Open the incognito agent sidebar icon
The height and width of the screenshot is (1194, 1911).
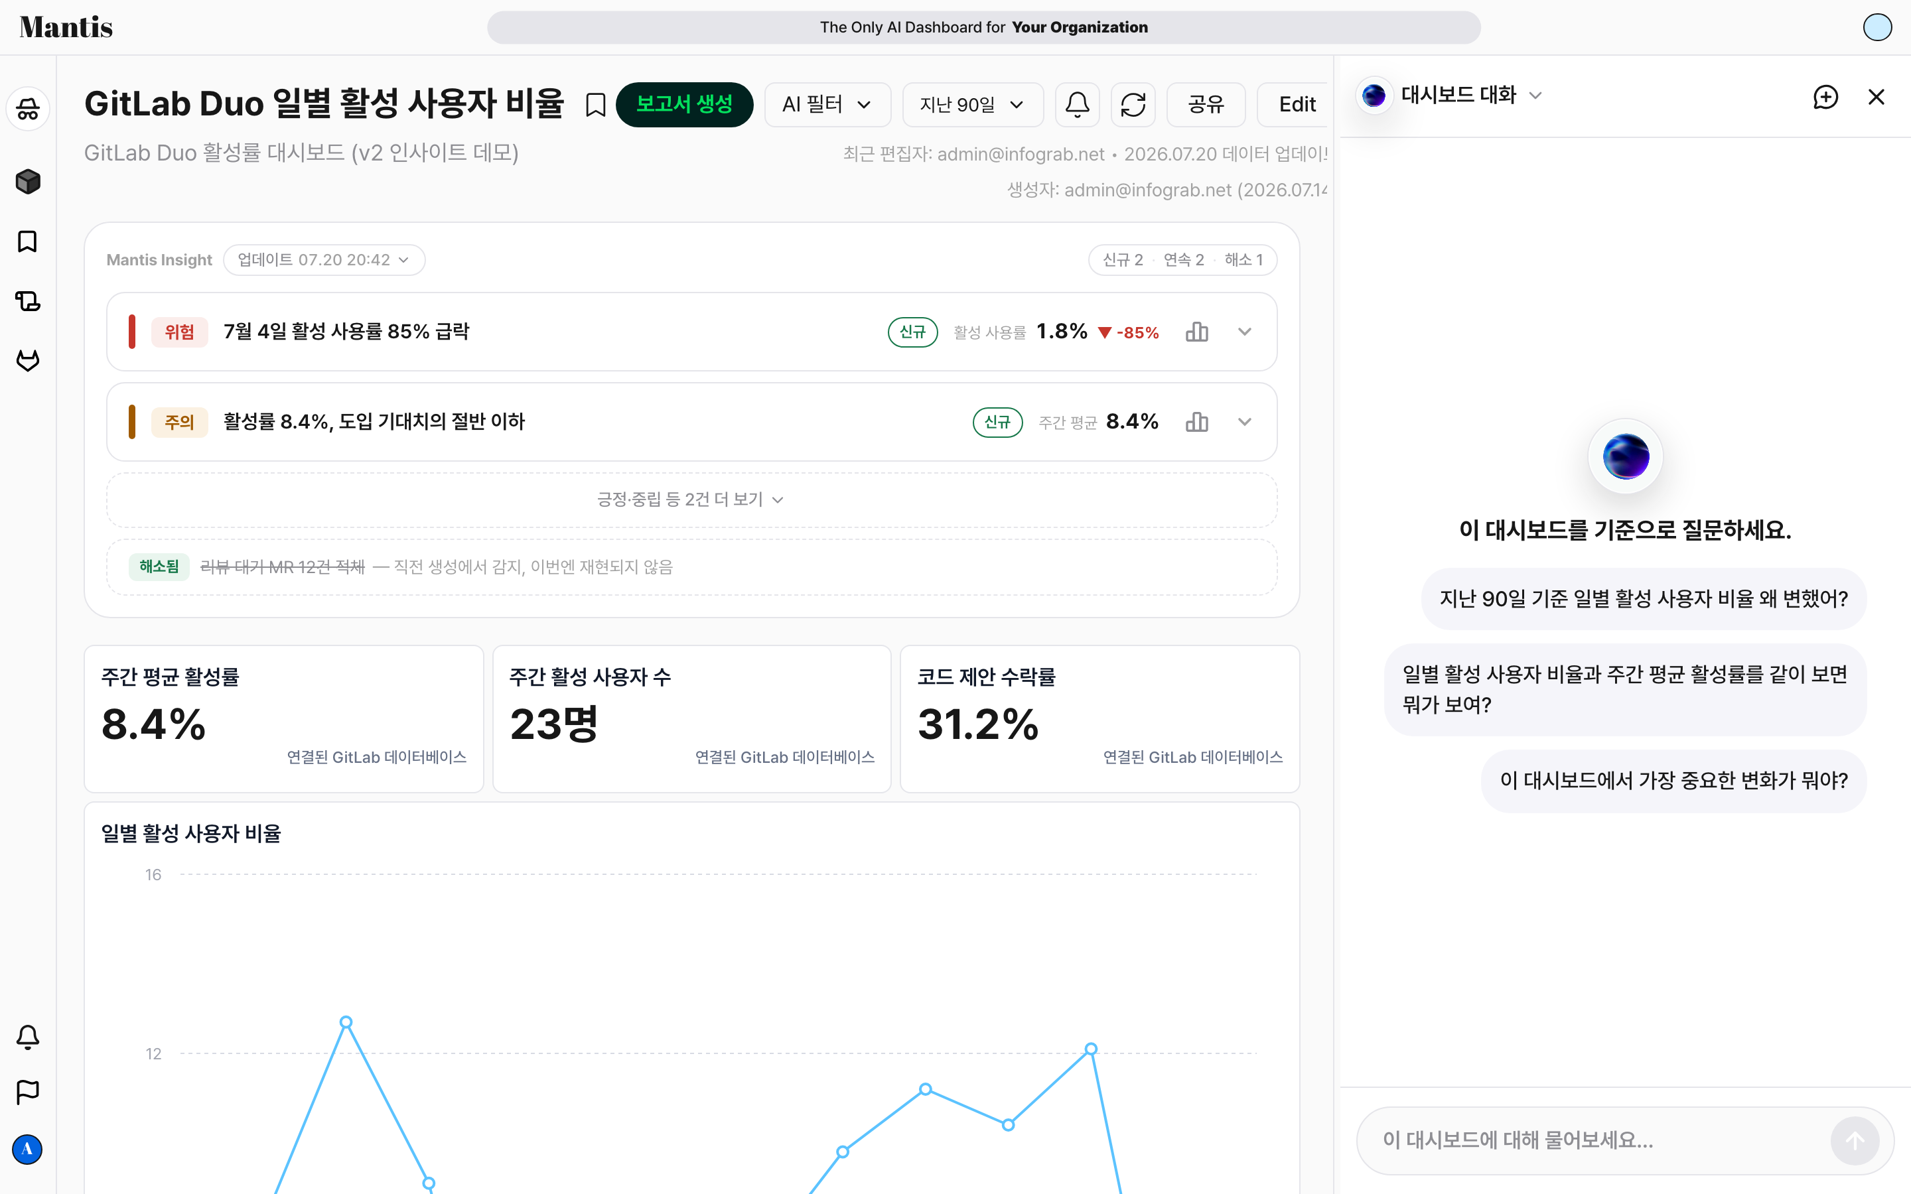tap(28, 109)
